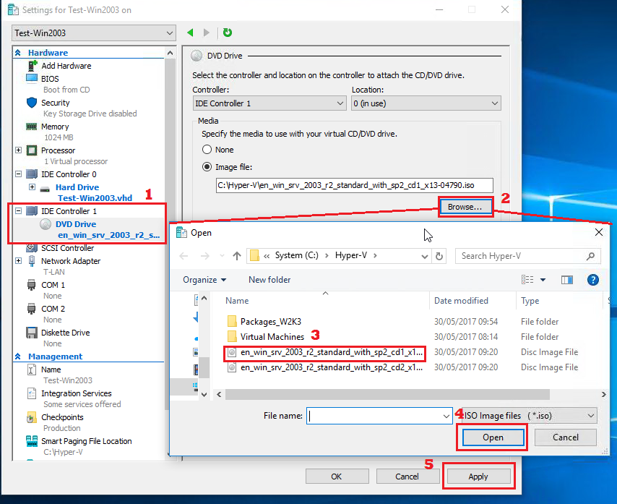Image resolution: width=617 pixels, height=504 pixels.
Task: Open the Organize menu
Action: 204,280
